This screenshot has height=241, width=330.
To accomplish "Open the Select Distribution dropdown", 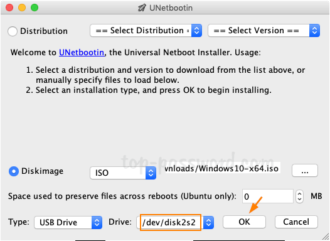I will tap(146, 31).
